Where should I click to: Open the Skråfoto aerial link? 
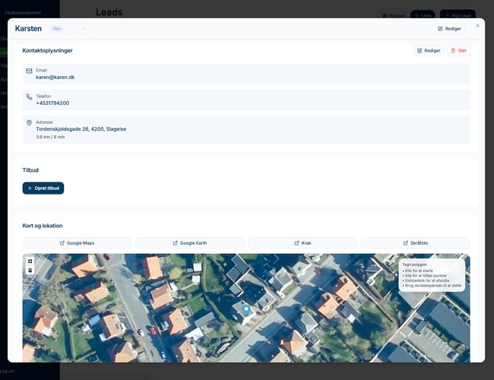point(415,243)
